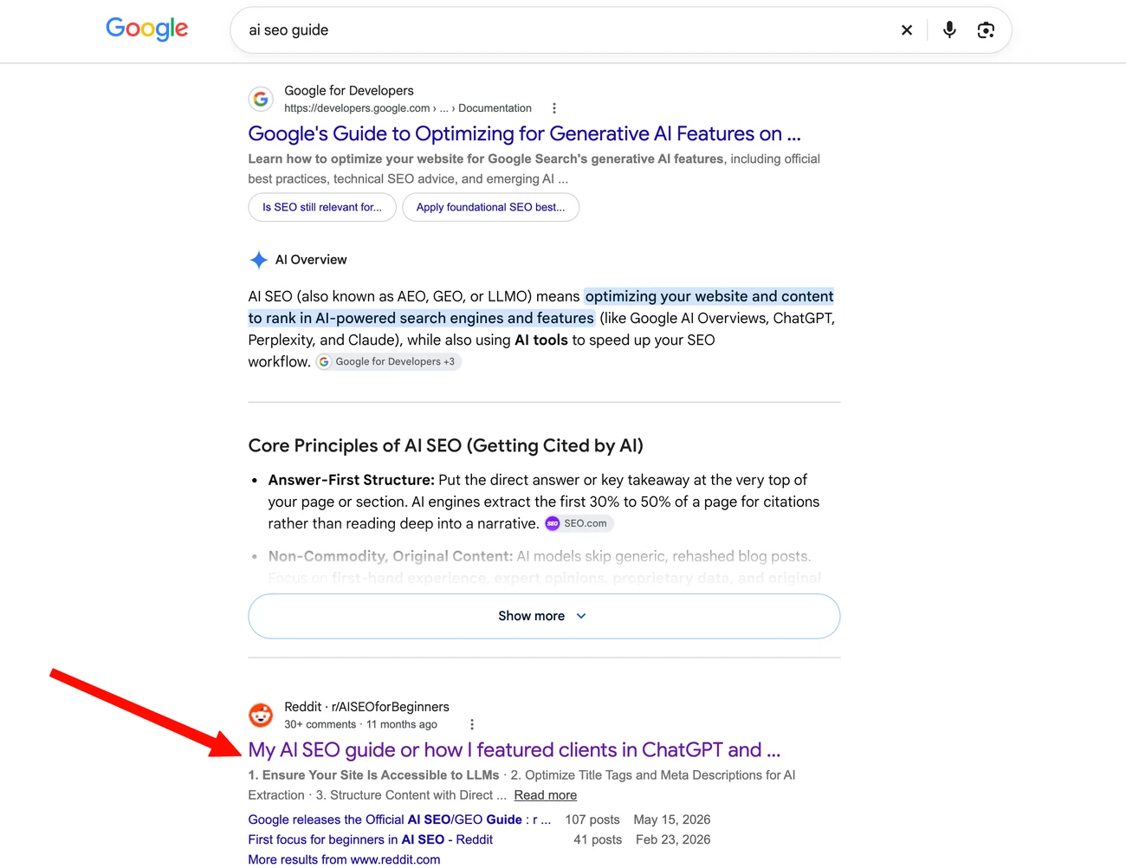Click the '107 posts' count
This screenshot has height=868, width=1126.
point(592,819)
